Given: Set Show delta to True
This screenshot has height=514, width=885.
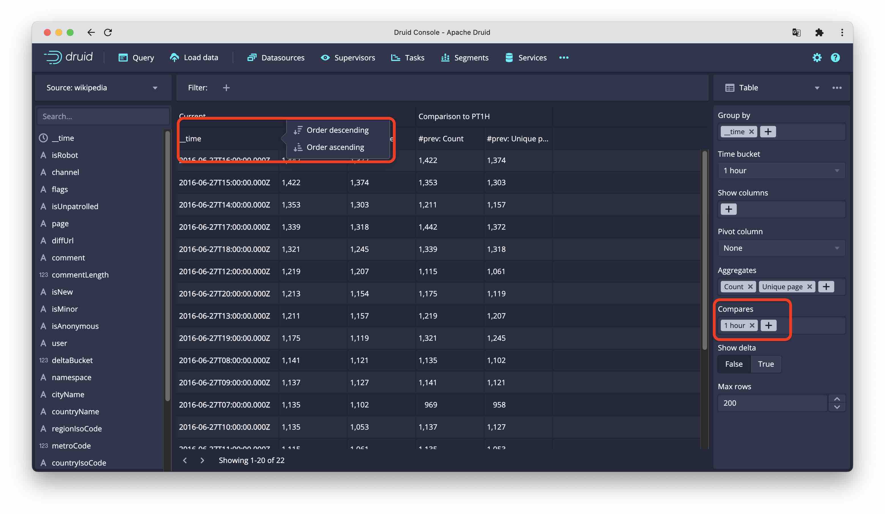Looking at the screenshot, I should [x=766, y=364].
